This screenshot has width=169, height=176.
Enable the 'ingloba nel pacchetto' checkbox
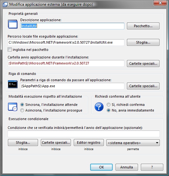pyautogui.click(x=9, y=50)
